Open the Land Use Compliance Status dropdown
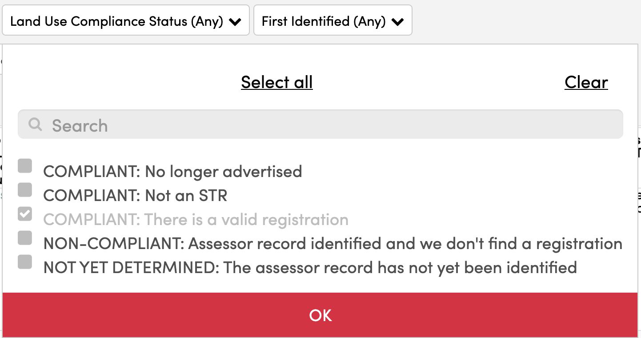This screenshot has height=338, width=641. [x=126, y=20]
